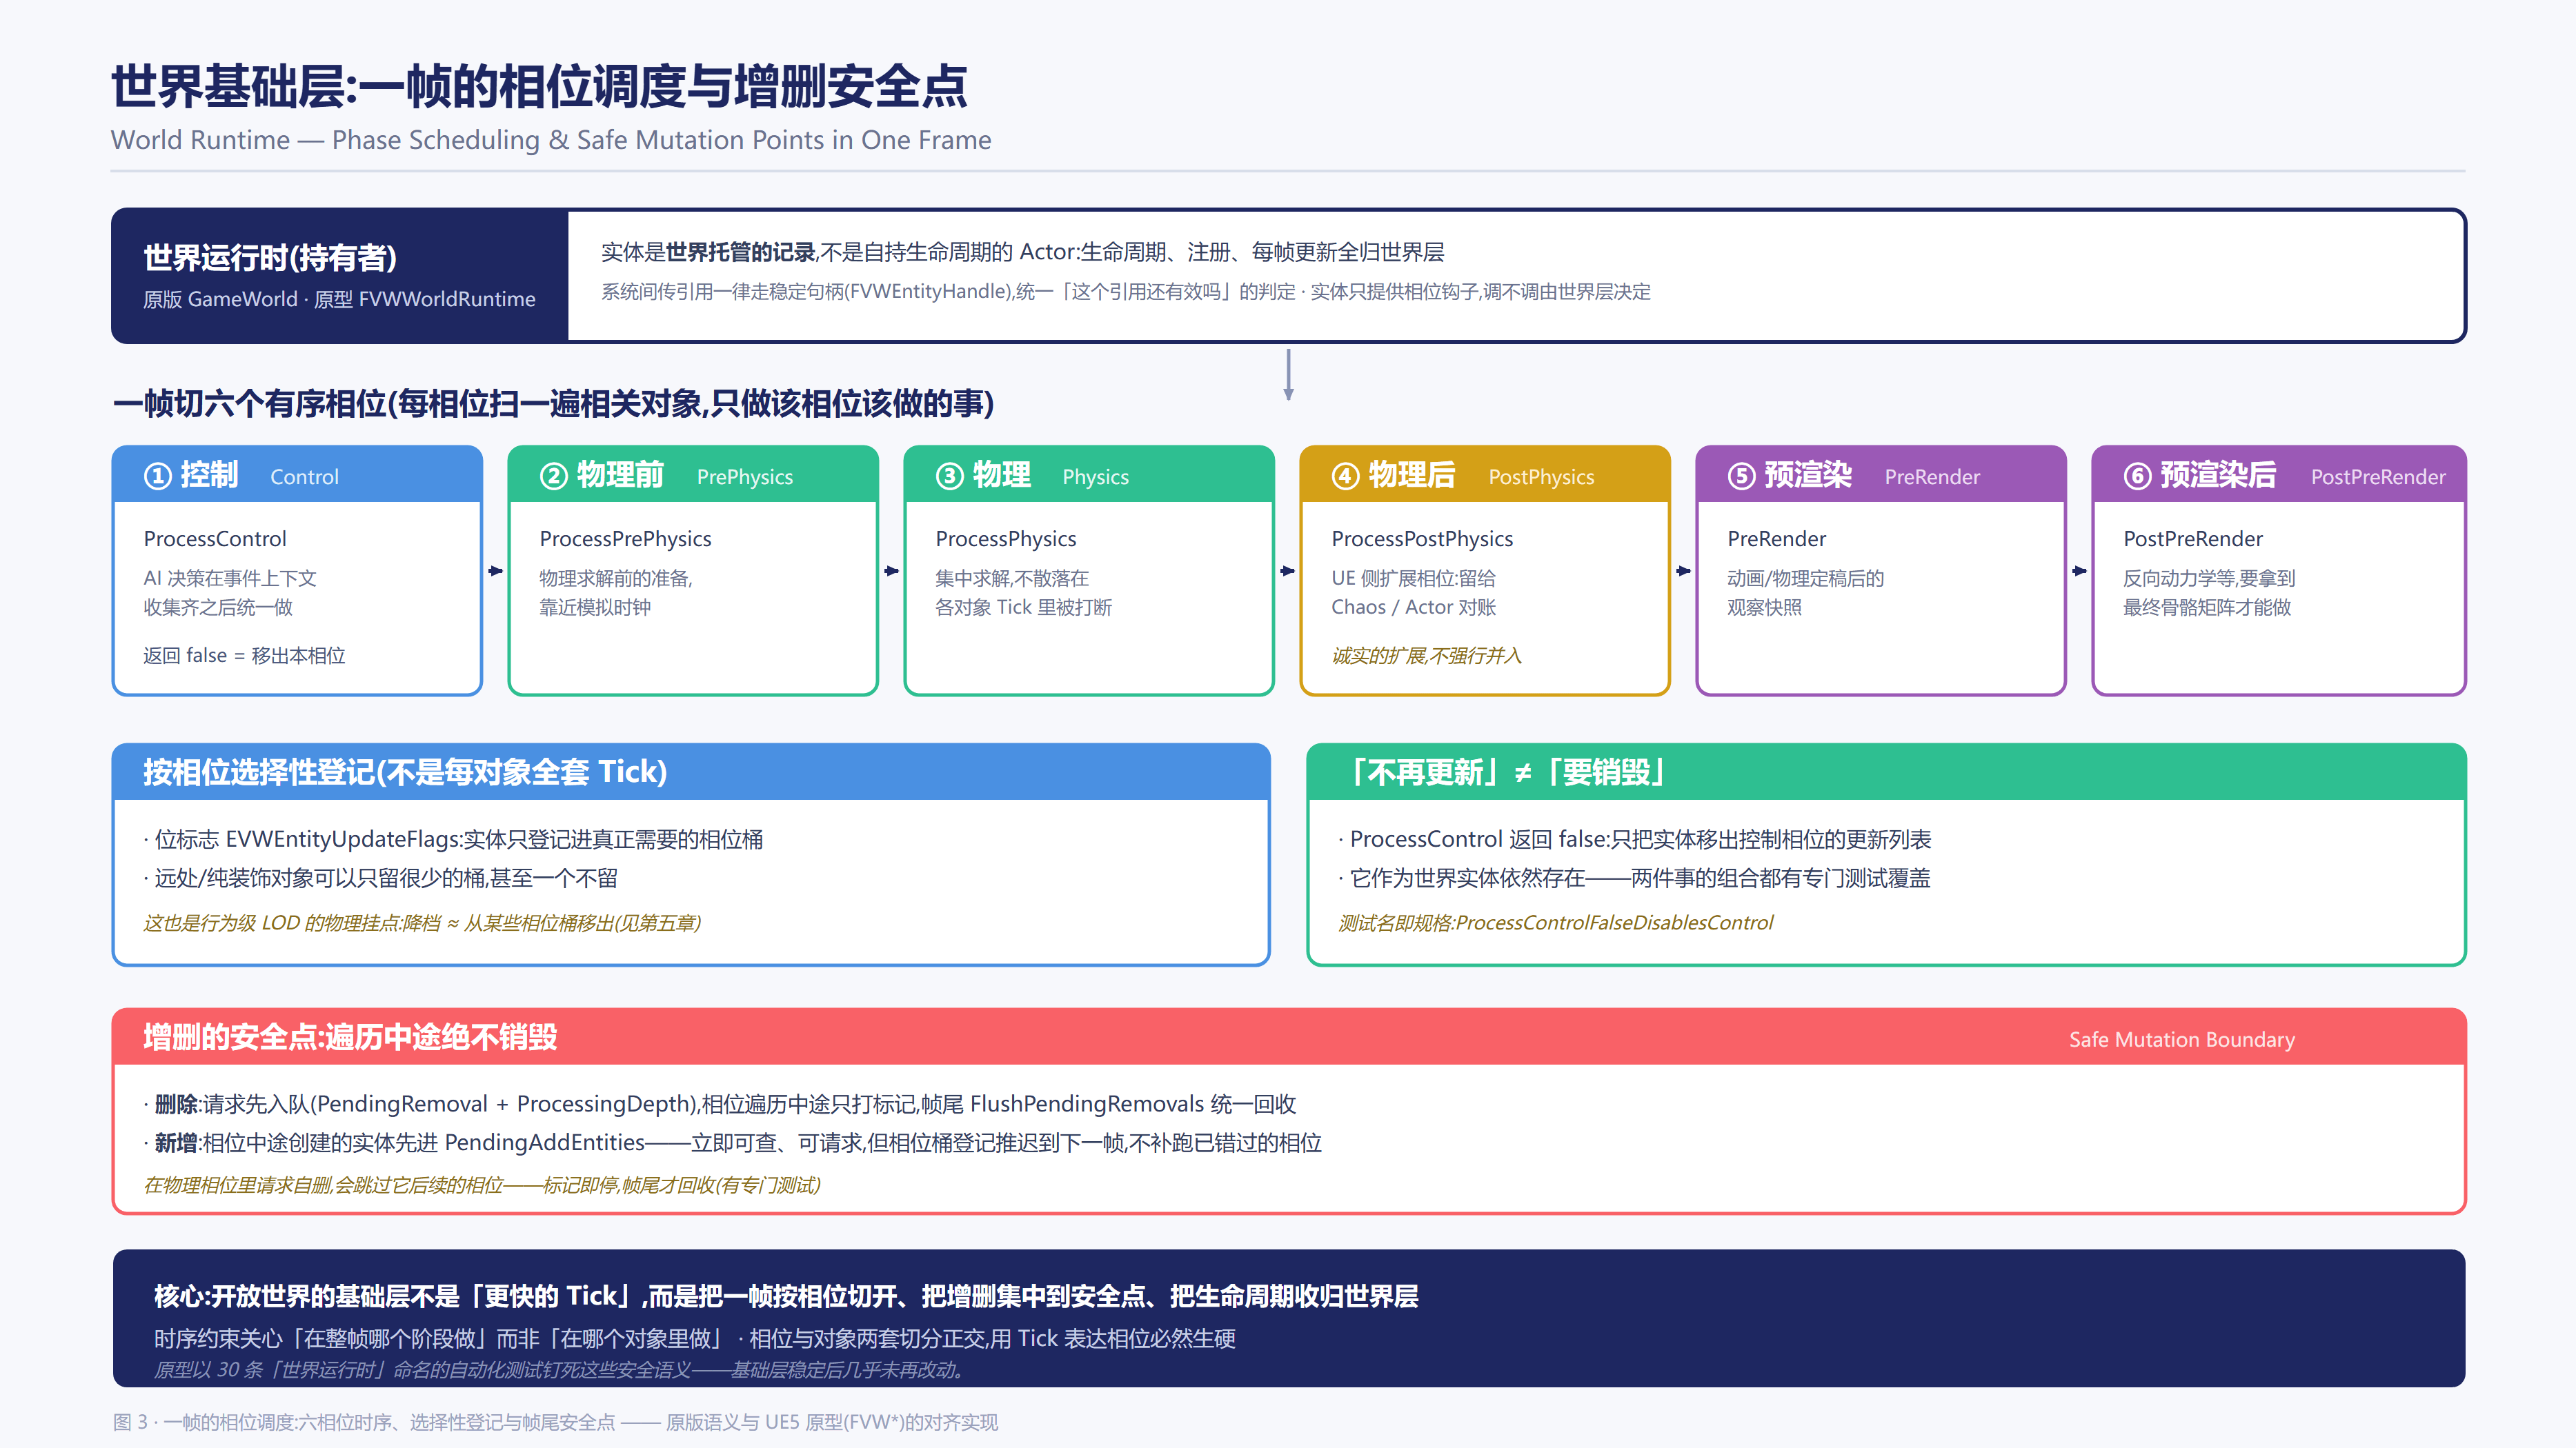The width and height of the screenshot is (2576, 1448).
Task: Click the 'Control' English label
Action: click(x=304, y=476)
